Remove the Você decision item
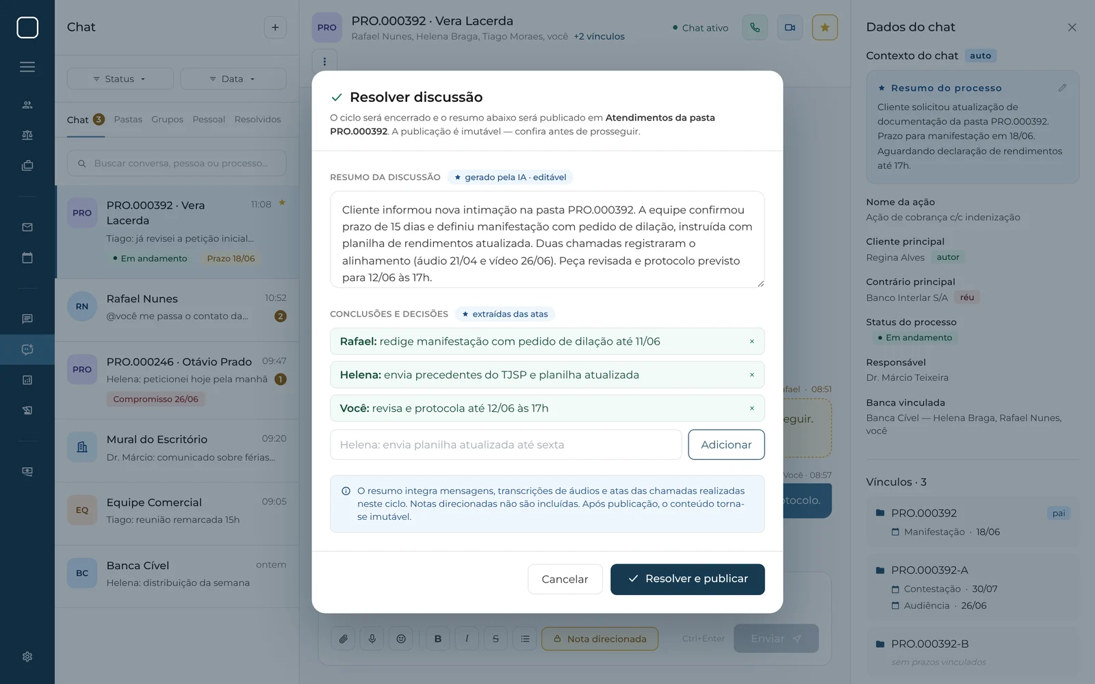1095x684 pixels. (751, 408)
